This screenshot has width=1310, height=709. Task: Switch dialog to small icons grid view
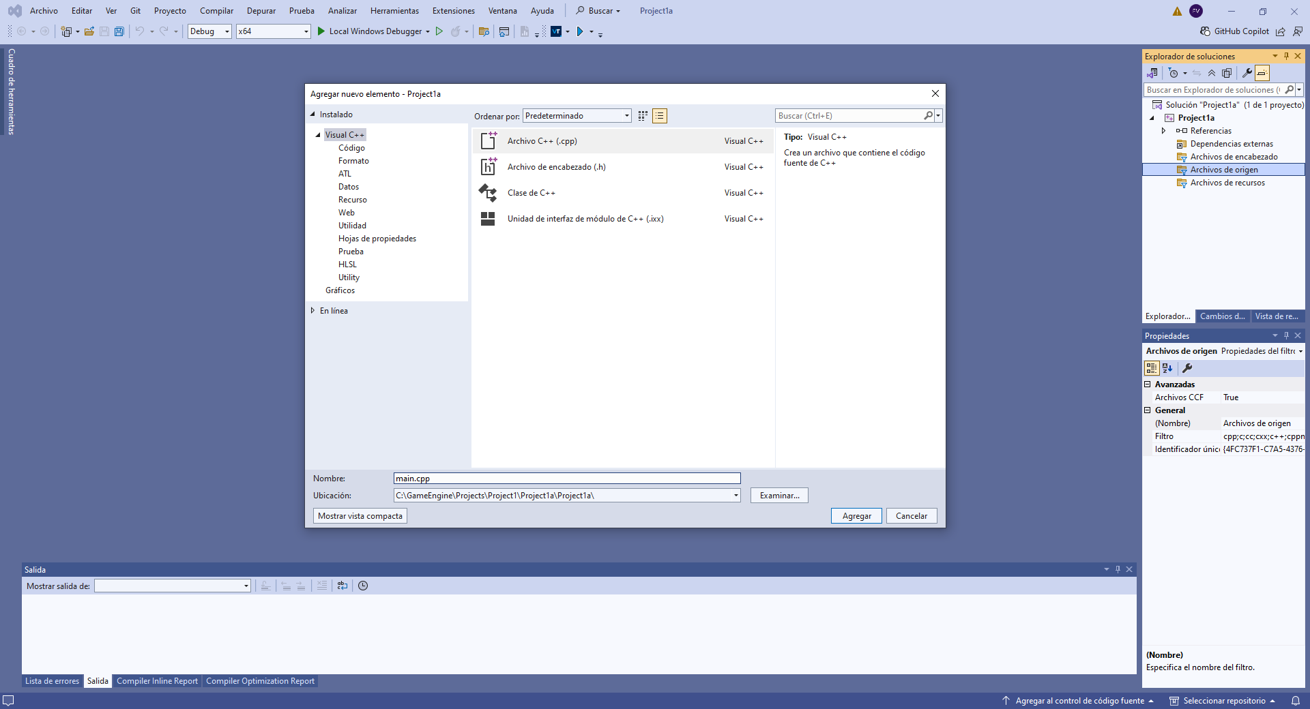pyautogui.click(x=643, y=116)
